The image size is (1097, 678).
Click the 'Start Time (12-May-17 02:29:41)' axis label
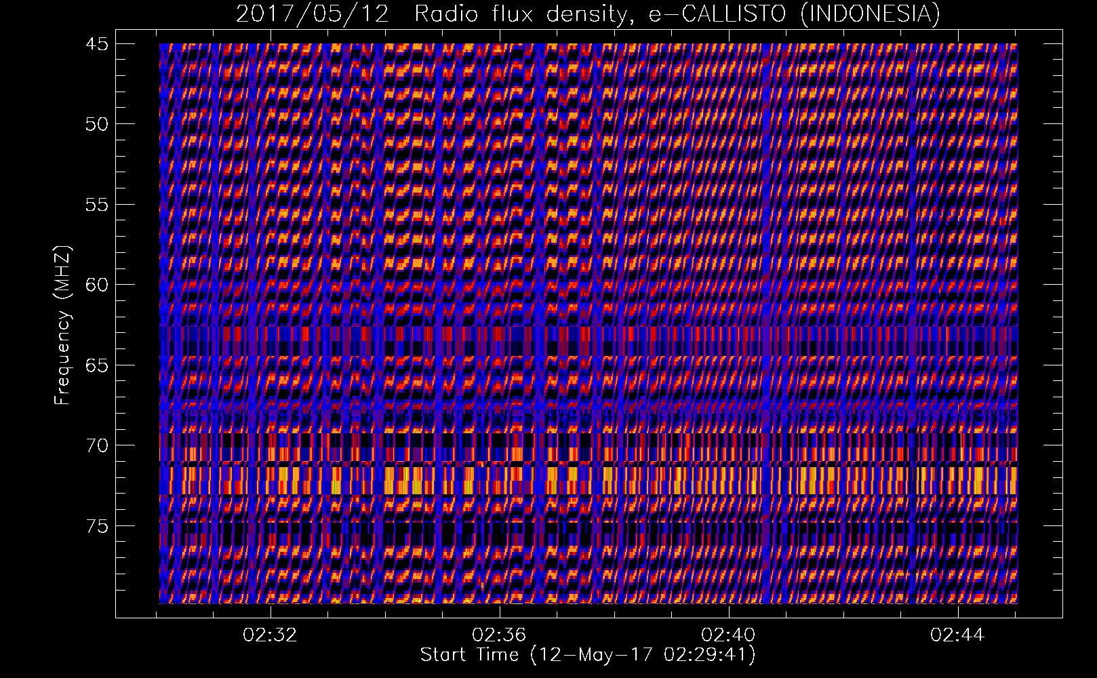pyautogui.click(x=588, y=655)
